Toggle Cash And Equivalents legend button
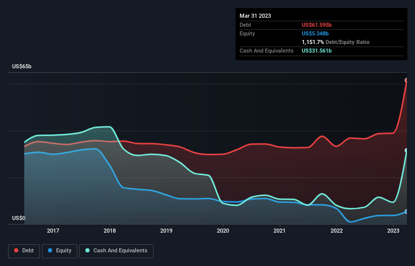415x266 pixels. [x=116, y=251]
